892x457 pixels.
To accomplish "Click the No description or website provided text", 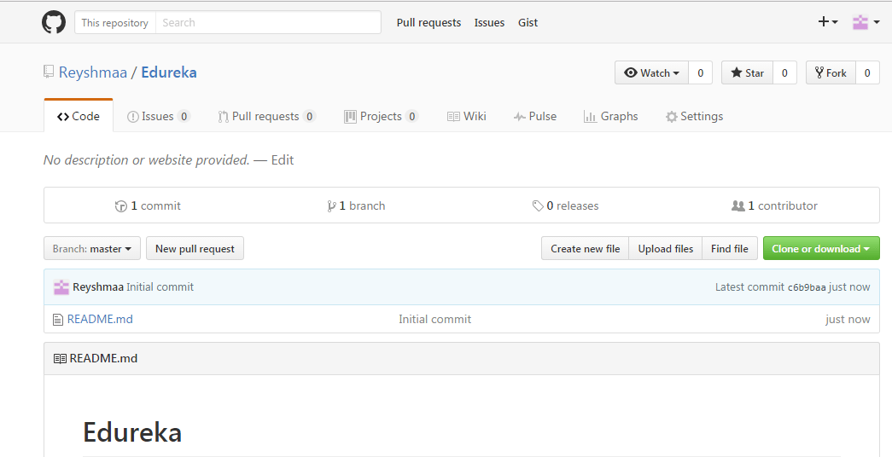I will click(x=147, y=160).
